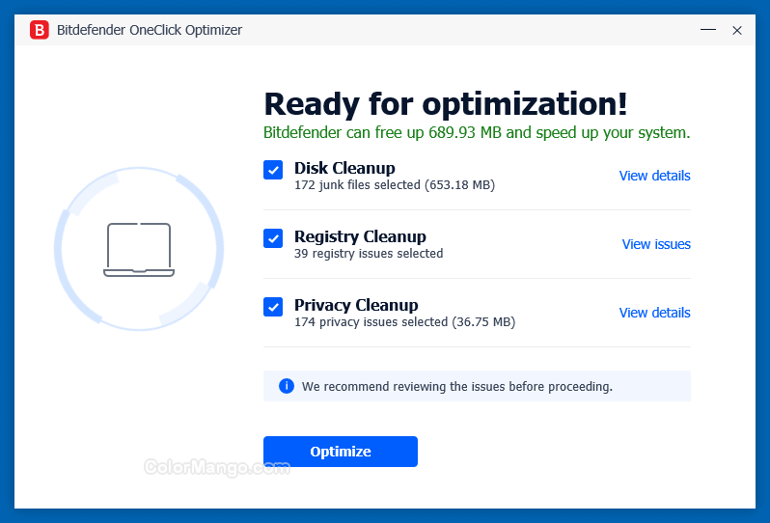Toggle the Registry Cleanup checkbox
Viewport: 770px width, 523px height.
[273, 238]
